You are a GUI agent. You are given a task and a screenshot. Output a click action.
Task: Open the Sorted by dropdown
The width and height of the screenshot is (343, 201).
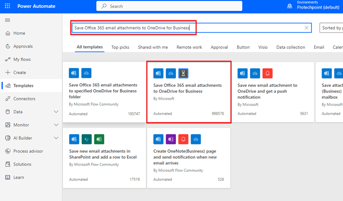pyautogui.click(x=331, y=28)
